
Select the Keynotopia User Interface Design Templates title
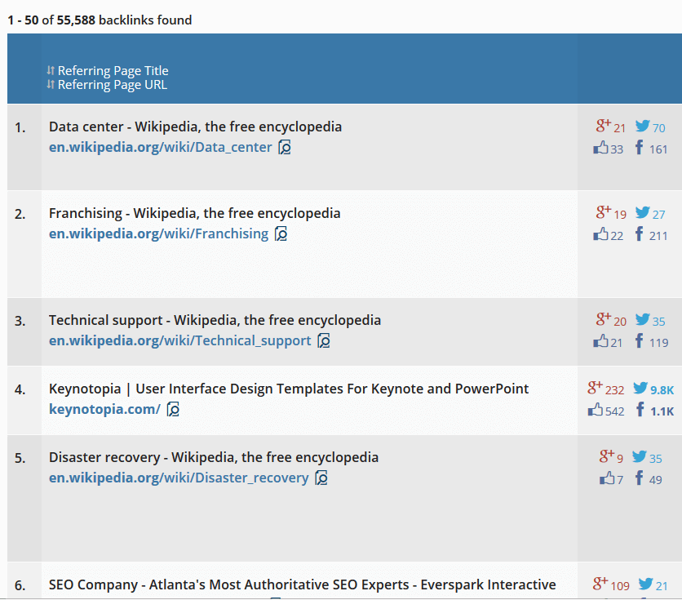(289, 389)
